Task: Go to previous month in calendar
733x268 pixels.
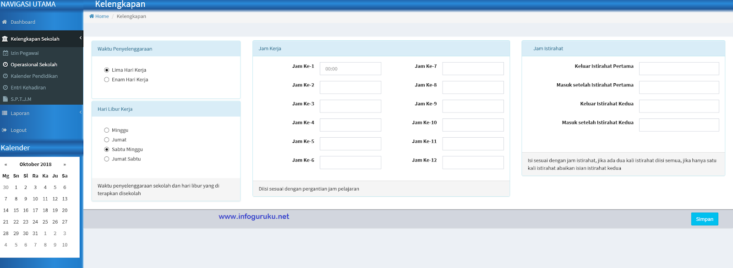Action: pyautogui.click(x=6, y=164)
